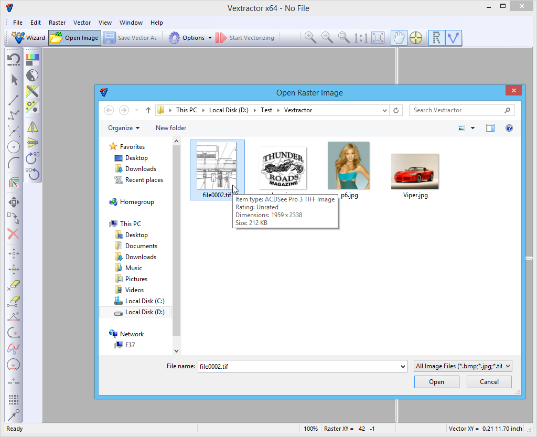Screen dimensions: 537x437
Task: Toggle the raster view R button
Action: pos(436,38)
